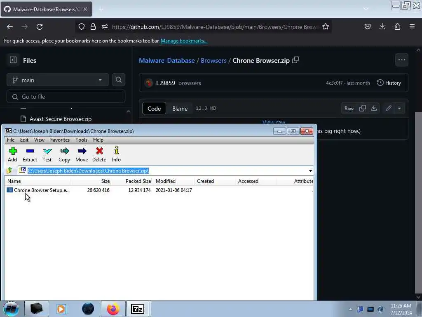Image resolution: width=422 pixels, height=317 pixels.
Task: Open the Firefox extensions icon
Action: tap(397, 26)
